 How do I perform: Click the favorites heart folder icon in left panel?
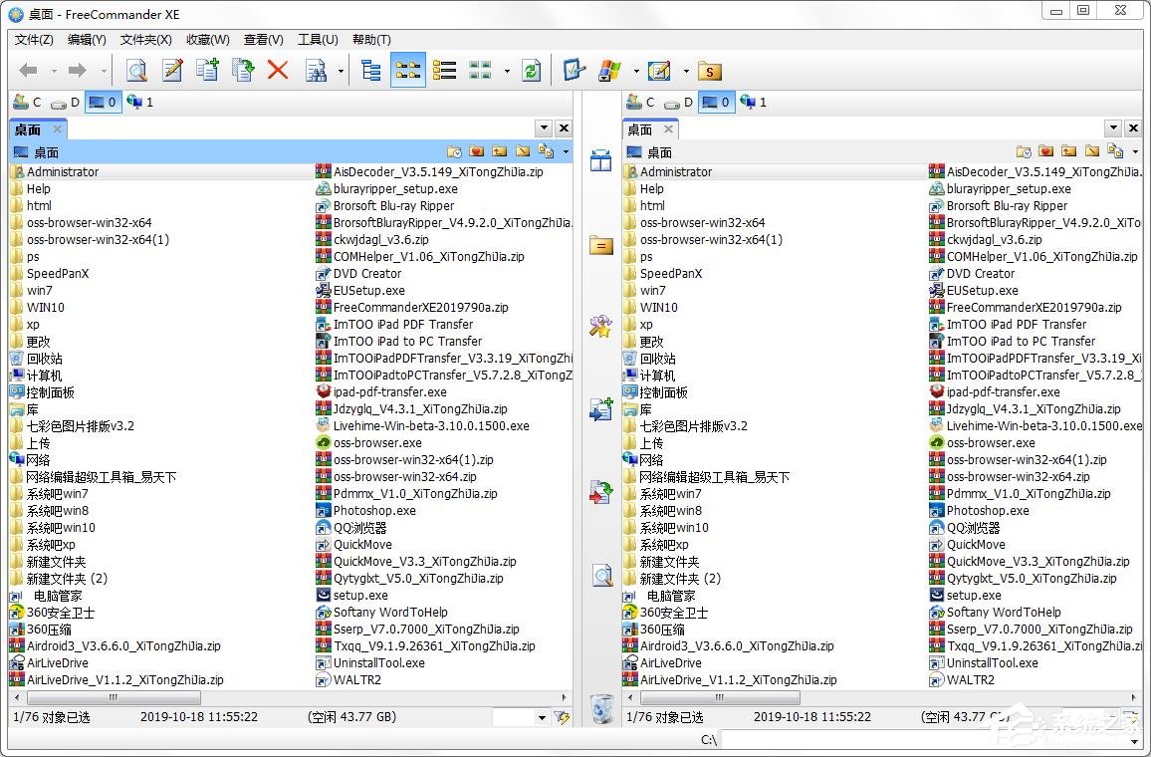[x=477, y=152]
